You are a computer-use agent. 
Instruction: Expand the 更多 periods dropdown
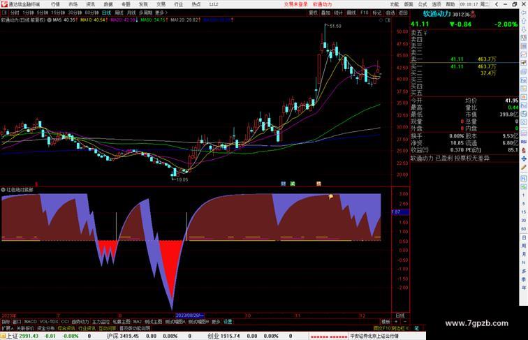[x=161, y=13]
